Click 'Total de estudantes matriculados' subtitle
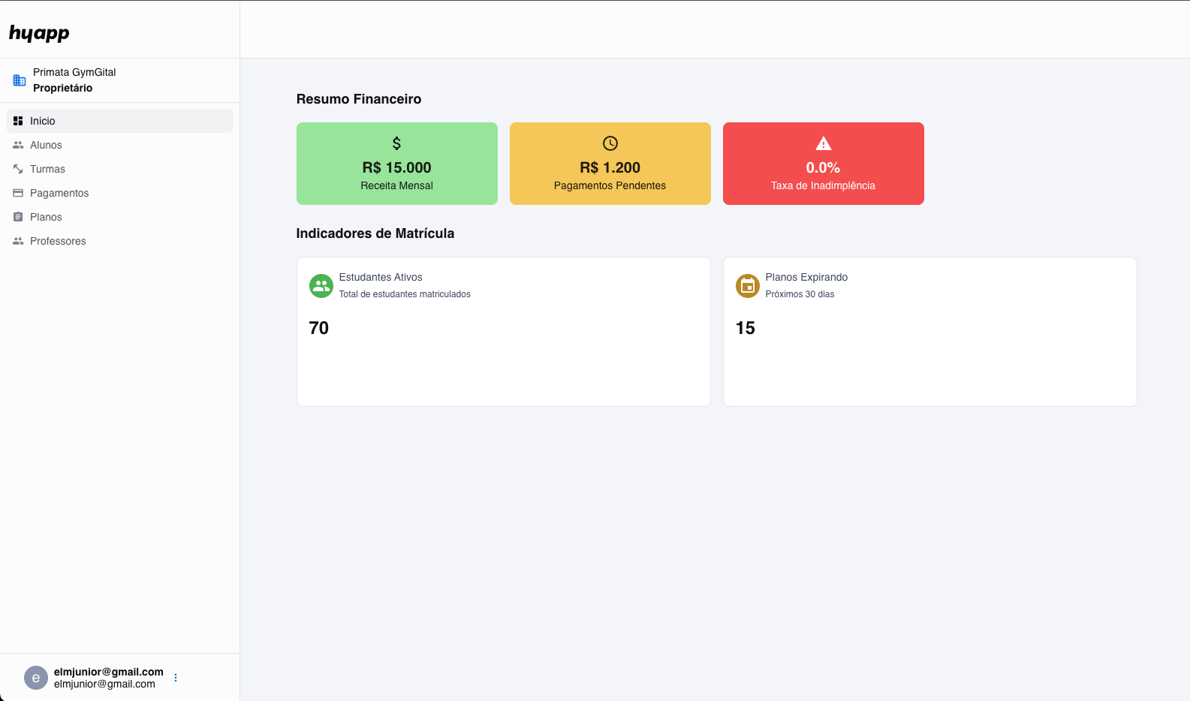Screen dimensions: 1190x701 click(405, 294)
